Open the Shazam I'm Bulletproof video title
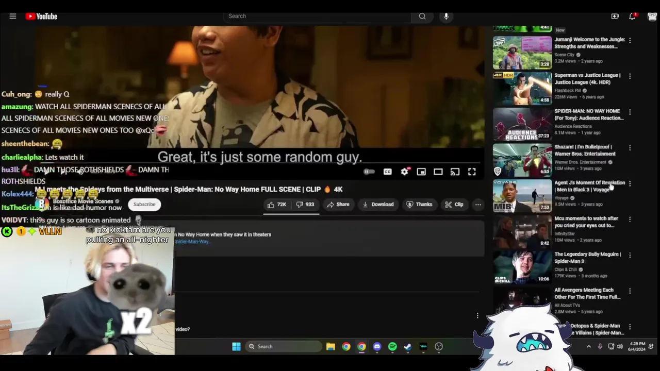Image resolution: width=660 pixels, height=371 pixels. click(585, 150)
